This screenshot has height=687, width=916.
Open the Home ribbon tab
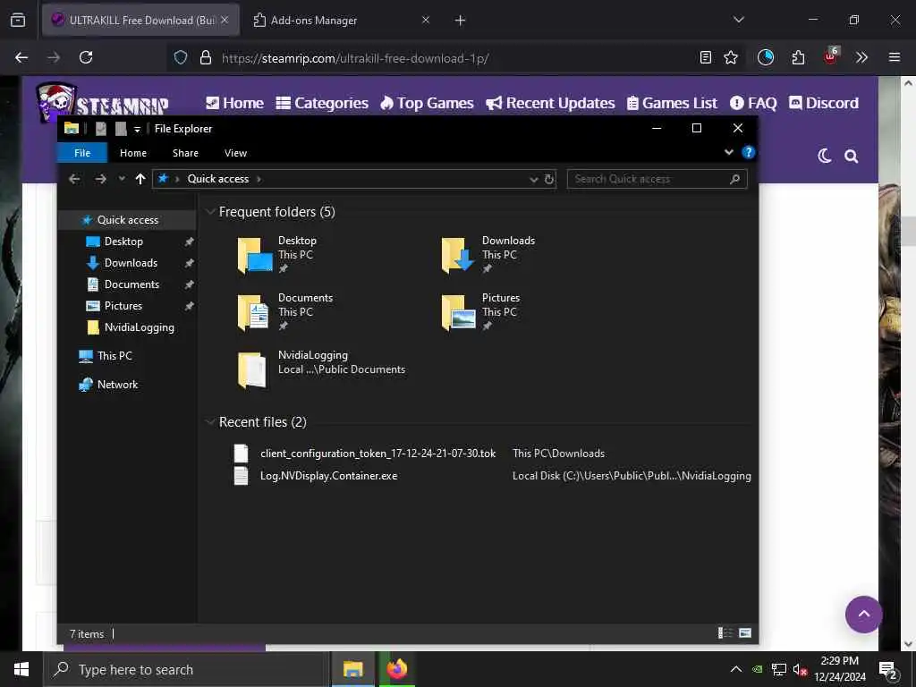pyautogui.click(x=133, y=153)
